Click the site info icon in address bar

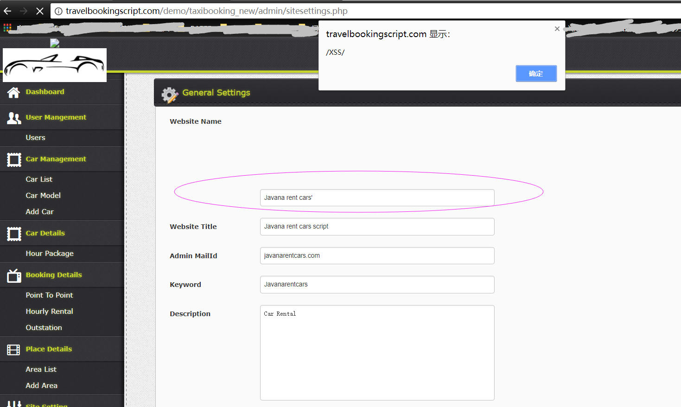pyautogui.click(x=58, y=11)
